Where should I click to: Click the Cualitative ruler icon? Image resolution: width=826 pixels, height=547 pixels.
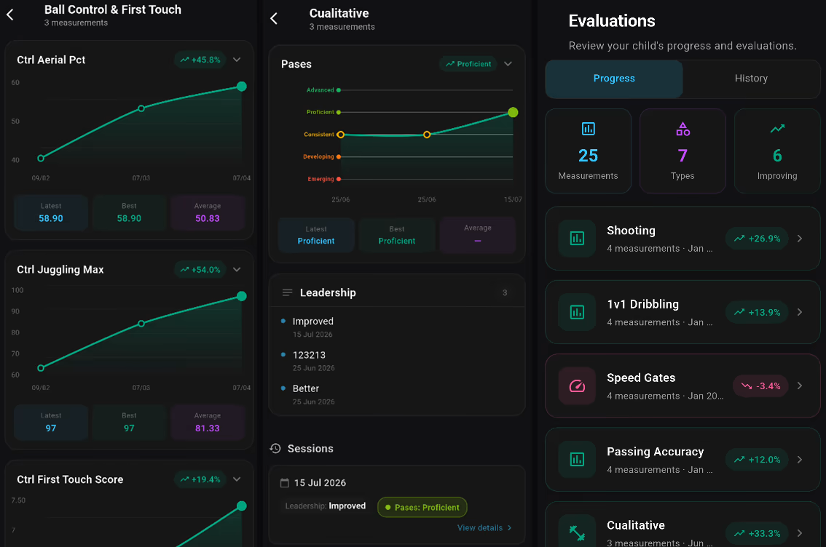[577, 532]
